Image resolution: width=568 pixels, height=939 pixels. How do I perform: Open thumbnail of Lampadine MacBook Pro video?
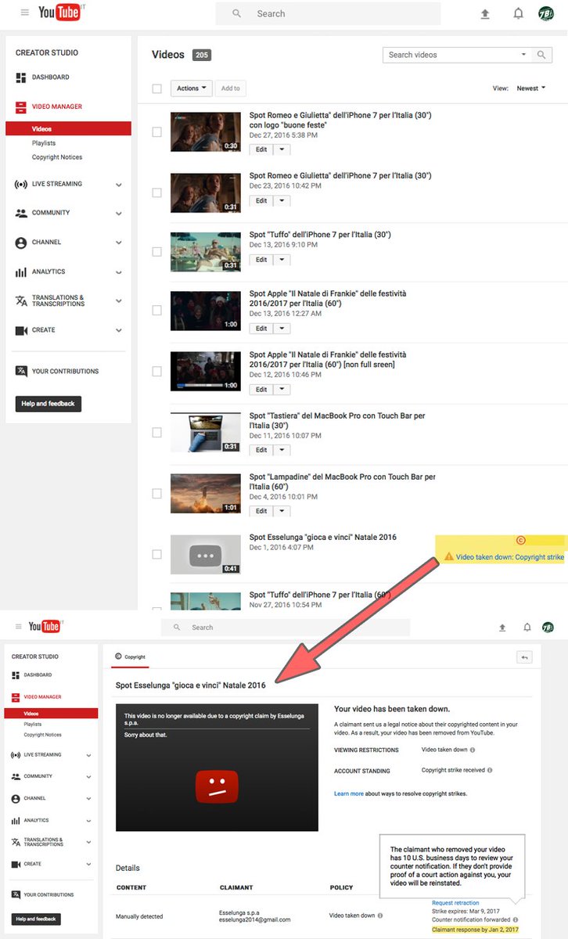tap(206, 494)
